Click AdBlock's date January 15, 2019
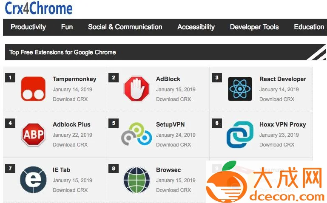This screenshot has height=203, width=327. tap(176, 90)
